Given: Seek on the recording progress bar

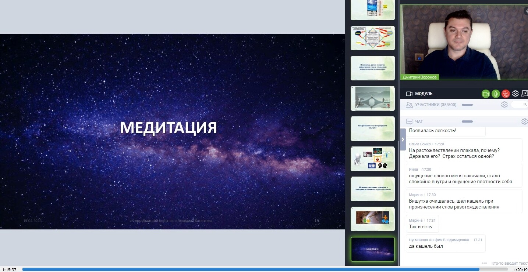Looking at the screenshot, I should [x=250, y=269].
